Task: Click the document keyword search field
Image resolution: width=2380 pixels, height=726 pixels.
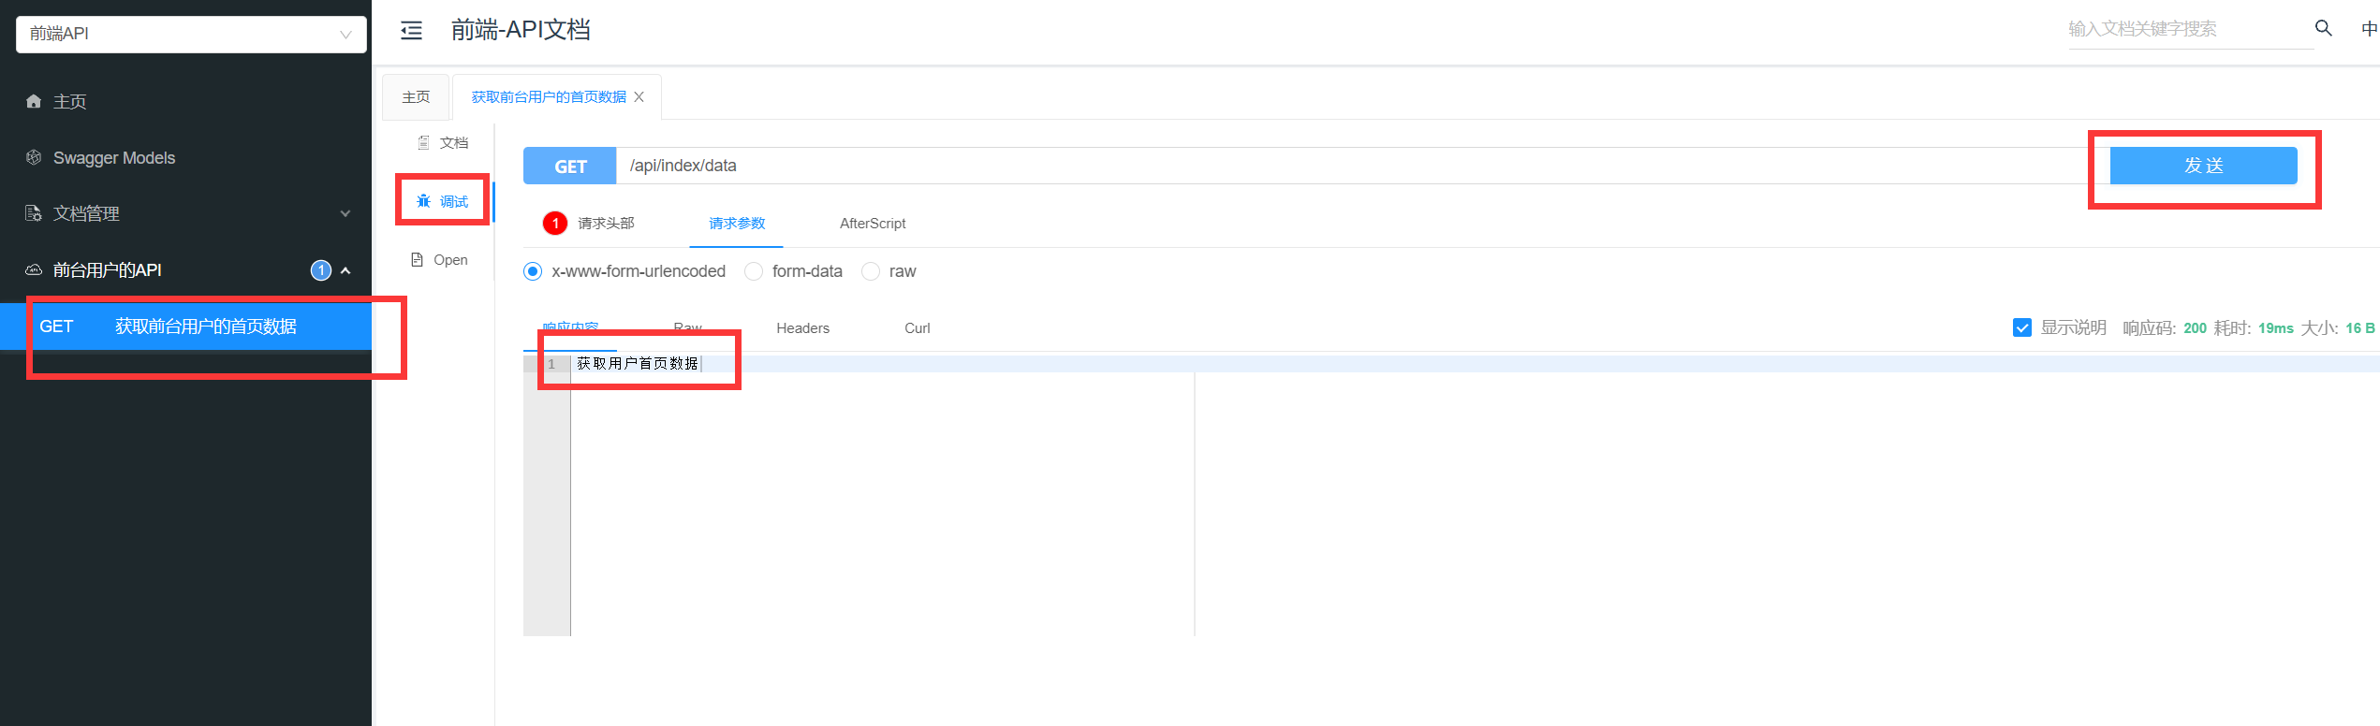Action: [x=2182, y=29]
